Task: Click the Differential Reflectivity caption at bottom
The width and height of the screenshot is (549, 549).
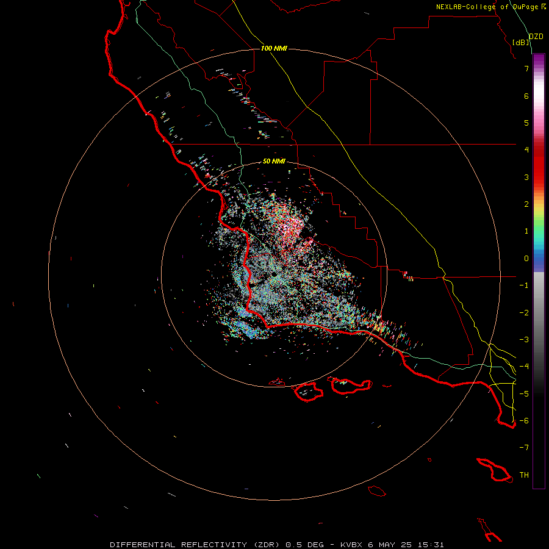Action: coord(276,545)
